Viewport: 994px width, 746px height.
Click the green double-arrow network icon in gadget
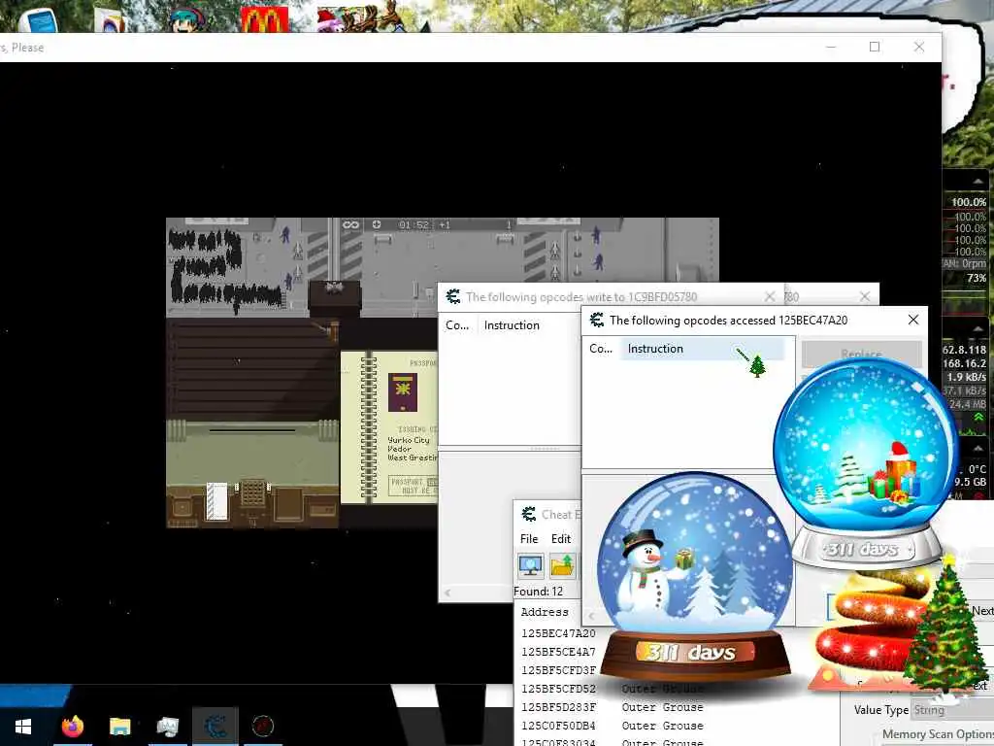tap(978, 417)
